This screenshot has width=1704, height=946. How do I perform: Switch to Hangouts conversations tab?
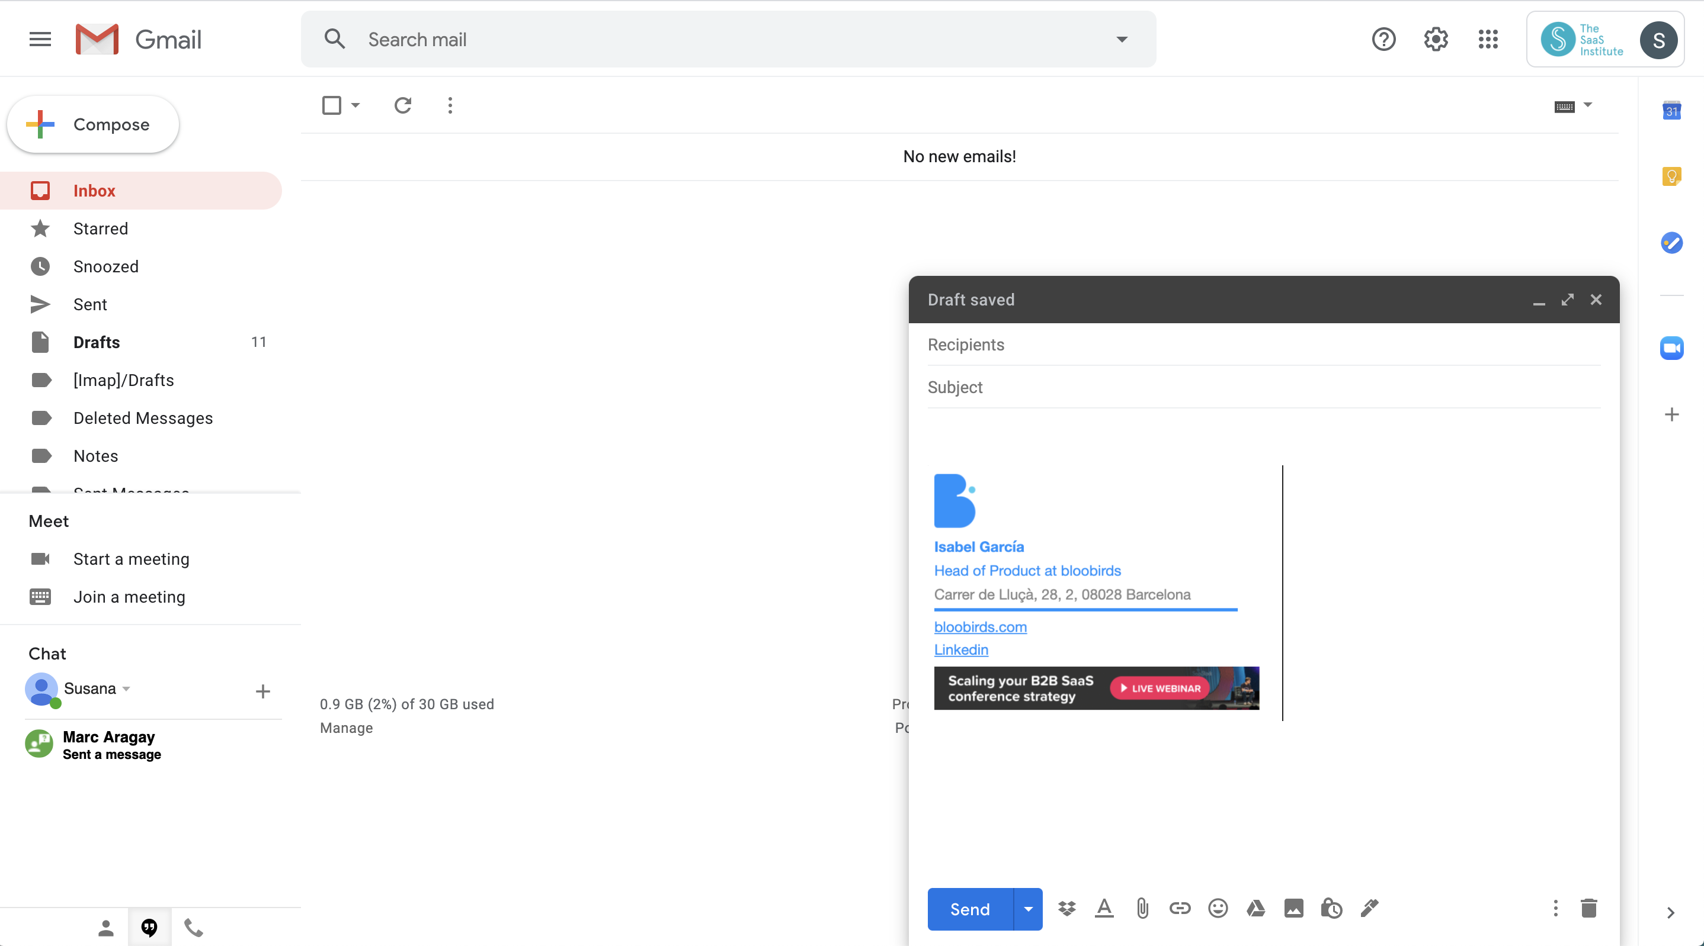(x=149, y=928)
